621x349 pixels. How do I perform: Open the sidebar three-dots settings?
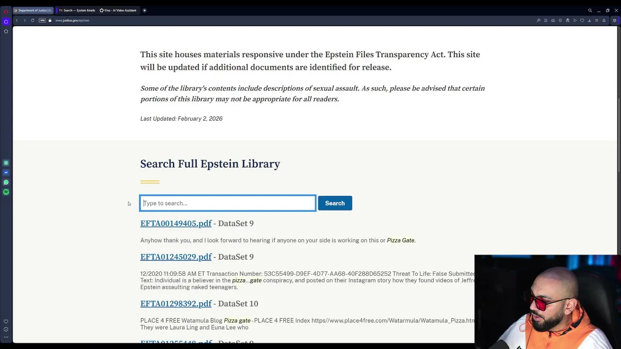(6, 337)
